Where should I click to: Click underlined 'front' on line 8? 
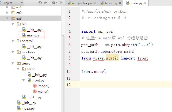pos(143,58)
